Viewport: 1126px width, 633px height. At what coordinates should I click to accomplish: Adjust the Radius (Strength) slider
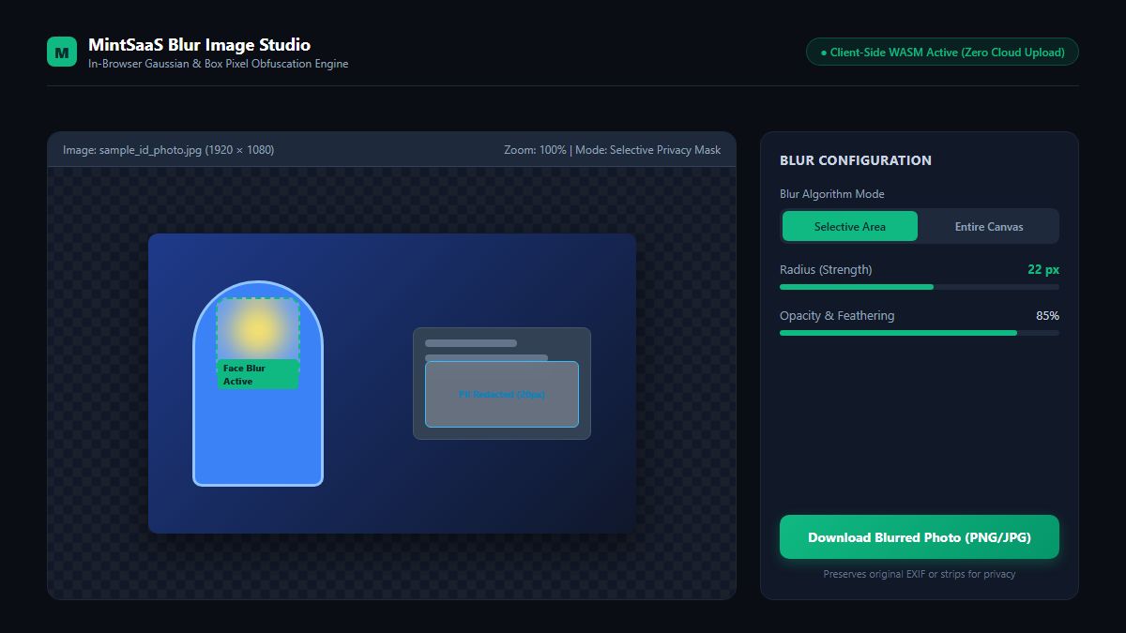[x=920, y=287]
